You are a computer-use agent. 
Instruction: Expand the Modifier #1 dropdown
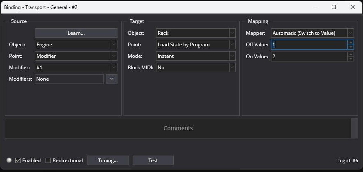76,68
